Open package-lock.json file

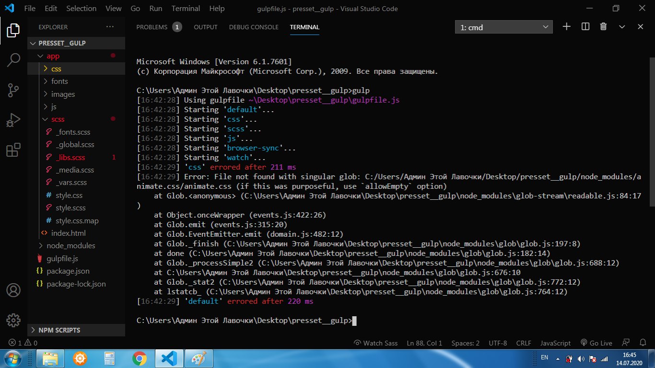[76, 284]
